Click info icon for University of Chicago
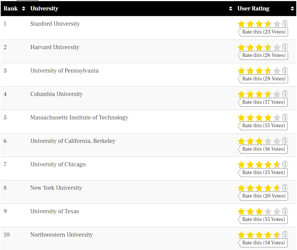 click(x=285, y=164)
